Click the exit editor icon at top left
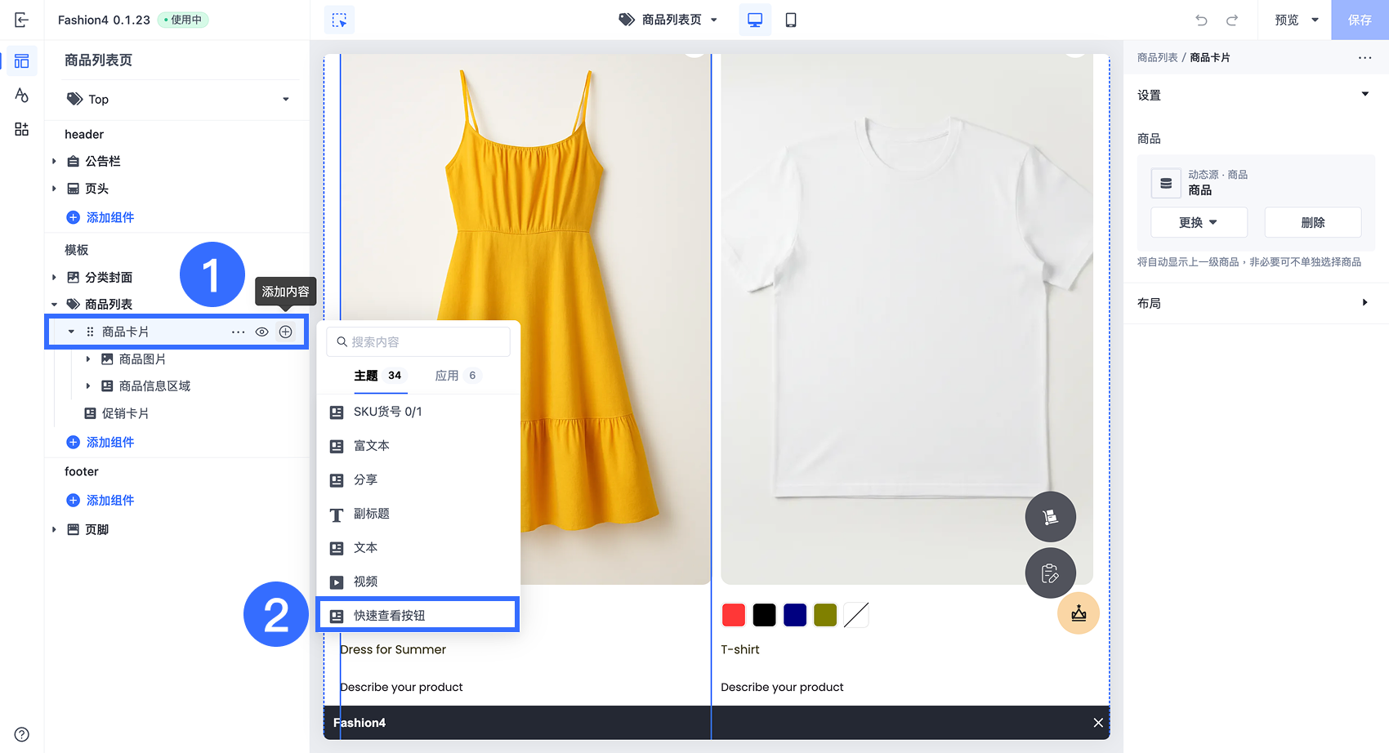The image size is (1389, 753). 22,20
